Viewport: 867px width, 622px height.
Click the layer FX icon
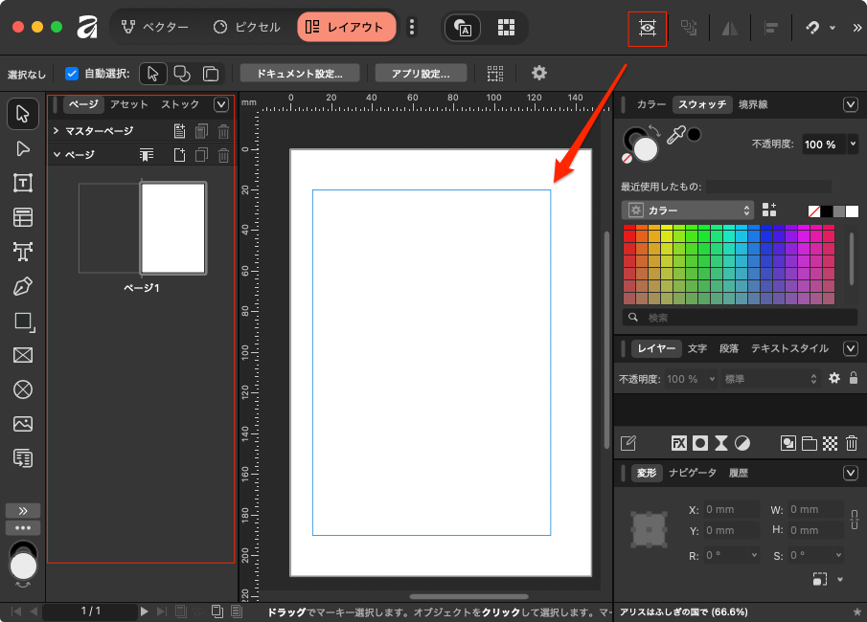point(678,443)
